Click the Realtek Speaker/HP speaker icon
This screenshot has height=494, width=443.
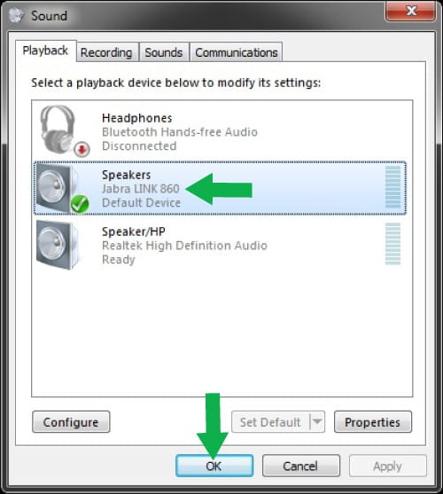coord(57,245)
